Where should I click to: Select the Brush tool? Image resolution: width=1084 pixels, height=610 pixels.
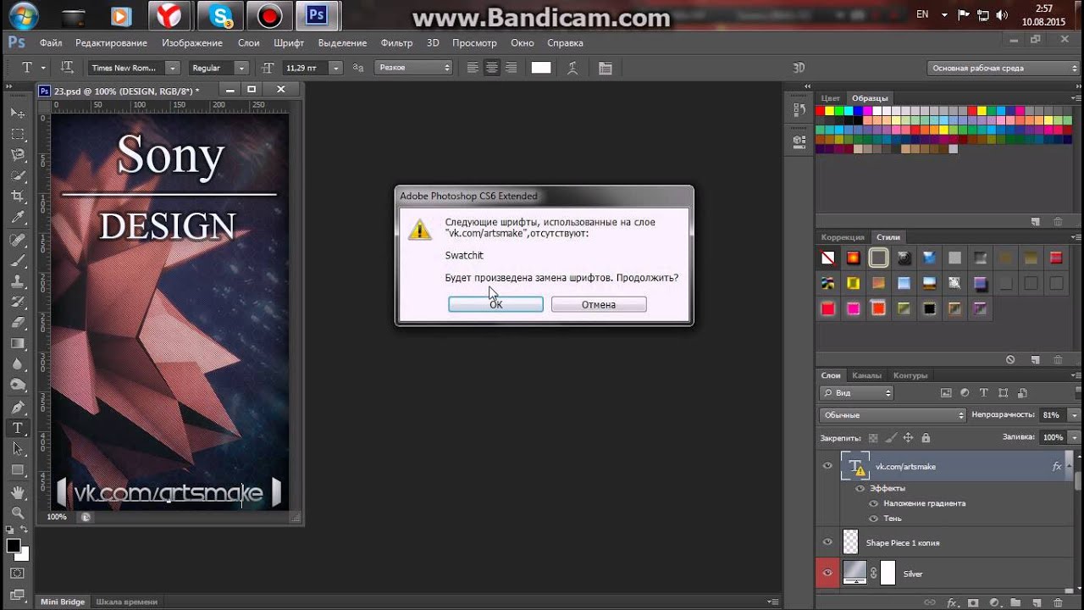[x=18, y=261]
